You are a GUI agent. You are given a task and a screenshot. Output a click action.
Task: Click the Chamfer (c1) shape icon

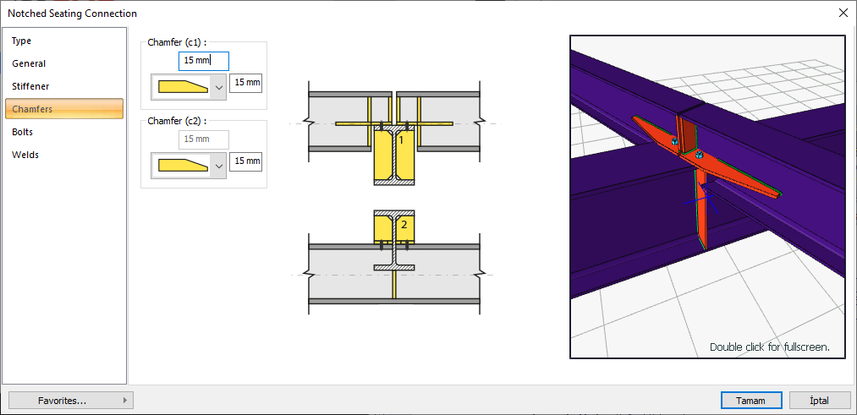[x=182, y=86]
